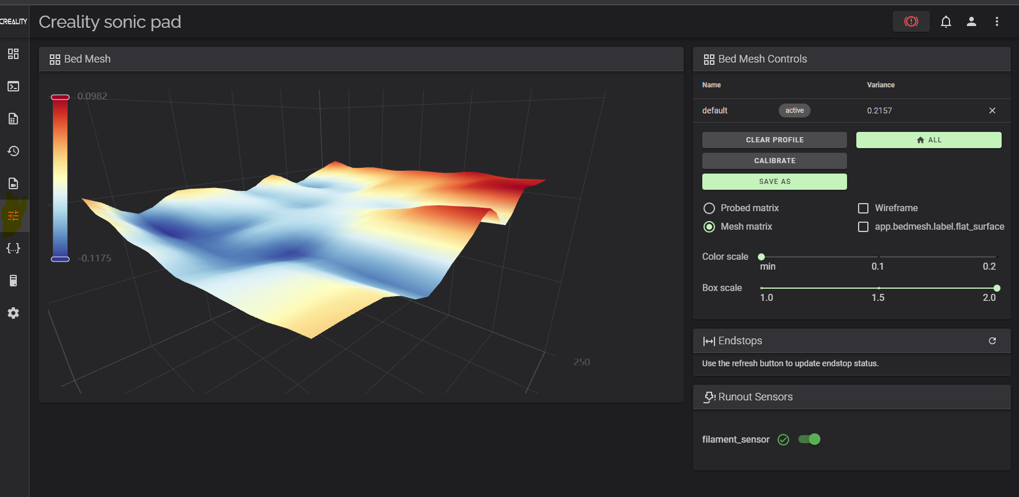Delete the default mesh profile
This screenshot has width=1019, height=497.
(992, 111)
